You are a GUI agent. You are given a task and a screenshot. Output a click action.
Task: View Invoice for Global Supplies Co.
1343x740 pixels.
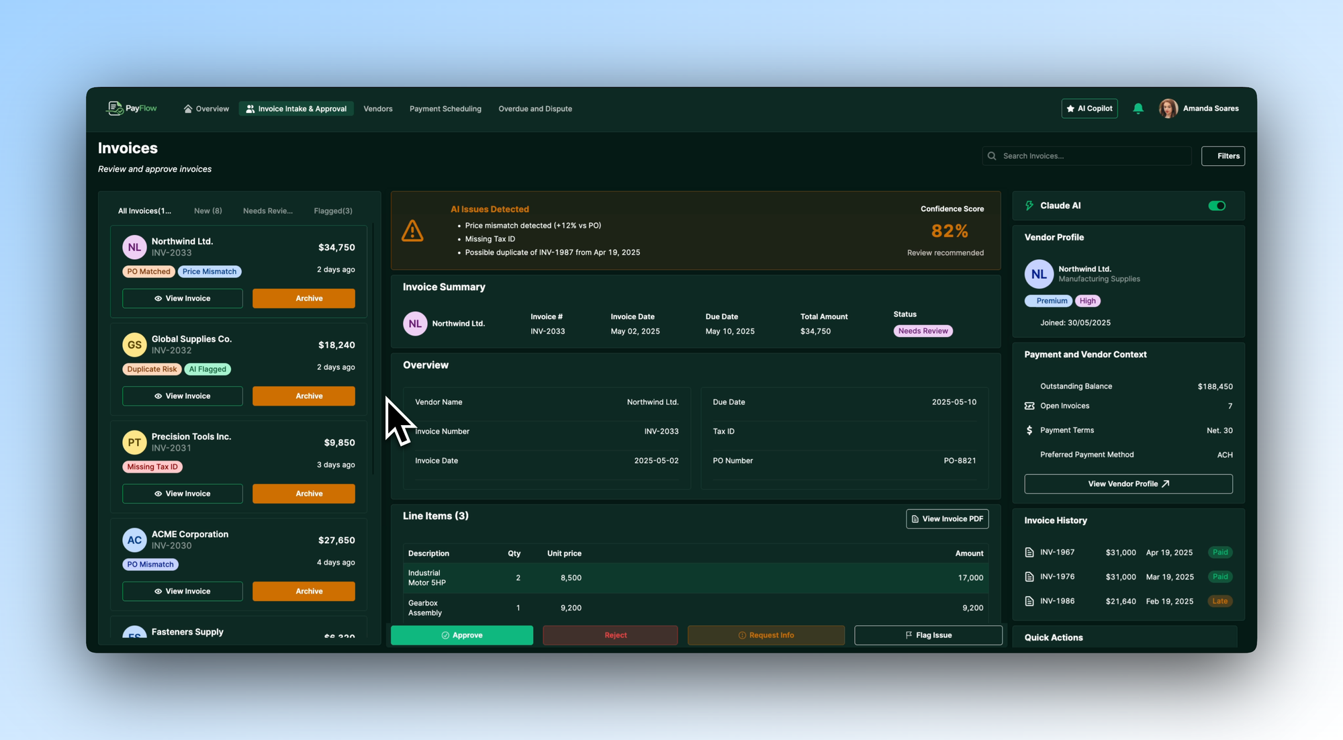pos(182,396)
